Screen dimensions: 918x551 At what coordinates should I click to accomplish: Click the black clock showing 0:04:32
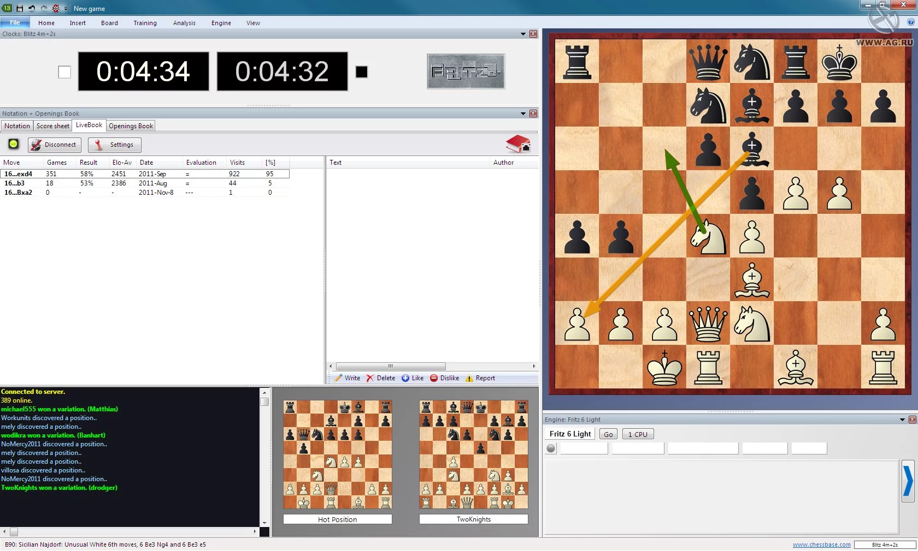[x=283, y=71]
